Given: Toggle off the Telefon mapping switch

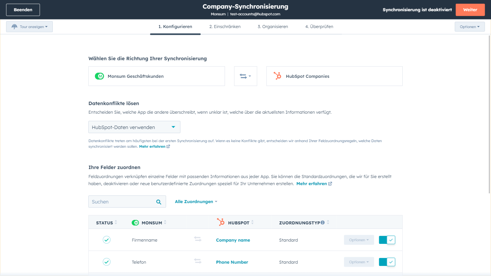Looking at the screenshot, I should pos(387,262).
